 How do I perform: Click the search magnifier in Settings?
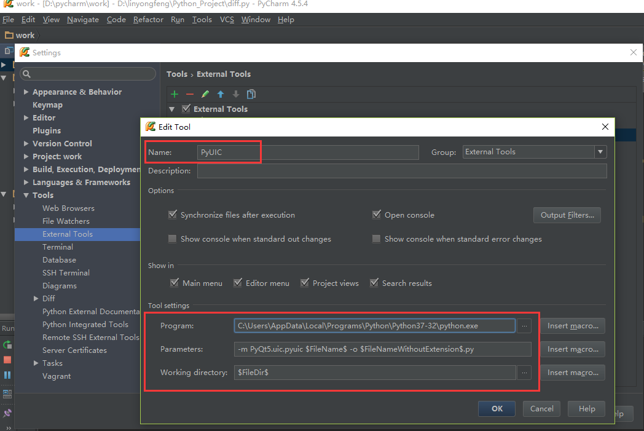click(x=26, y=74)
